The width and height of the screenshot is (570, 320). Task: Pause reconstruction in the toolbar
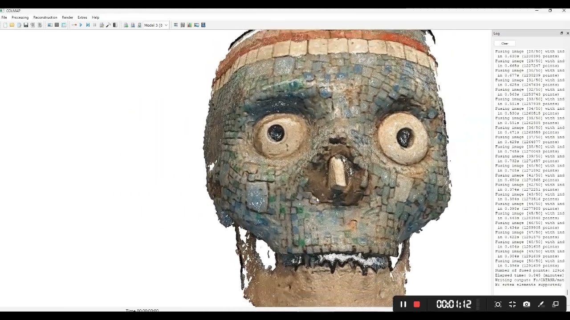click(x=94, y=25)
